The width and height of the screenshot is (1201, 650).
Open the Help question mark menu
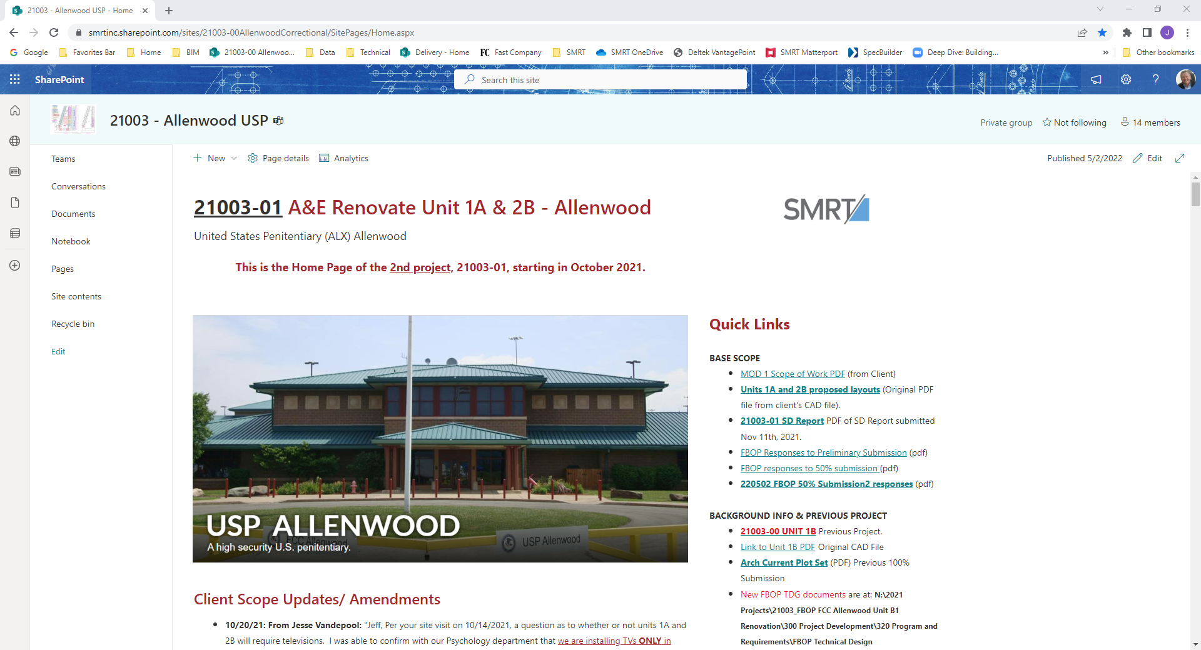[x=1155, y=79]
